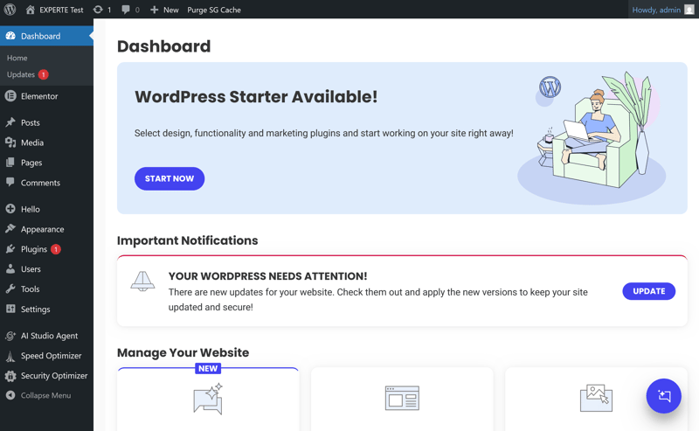The height and width of the screenshot is (431, 699).
Task: Open the Security Optimizer menu
Action: pyautogui.click(x=47, y=376)
